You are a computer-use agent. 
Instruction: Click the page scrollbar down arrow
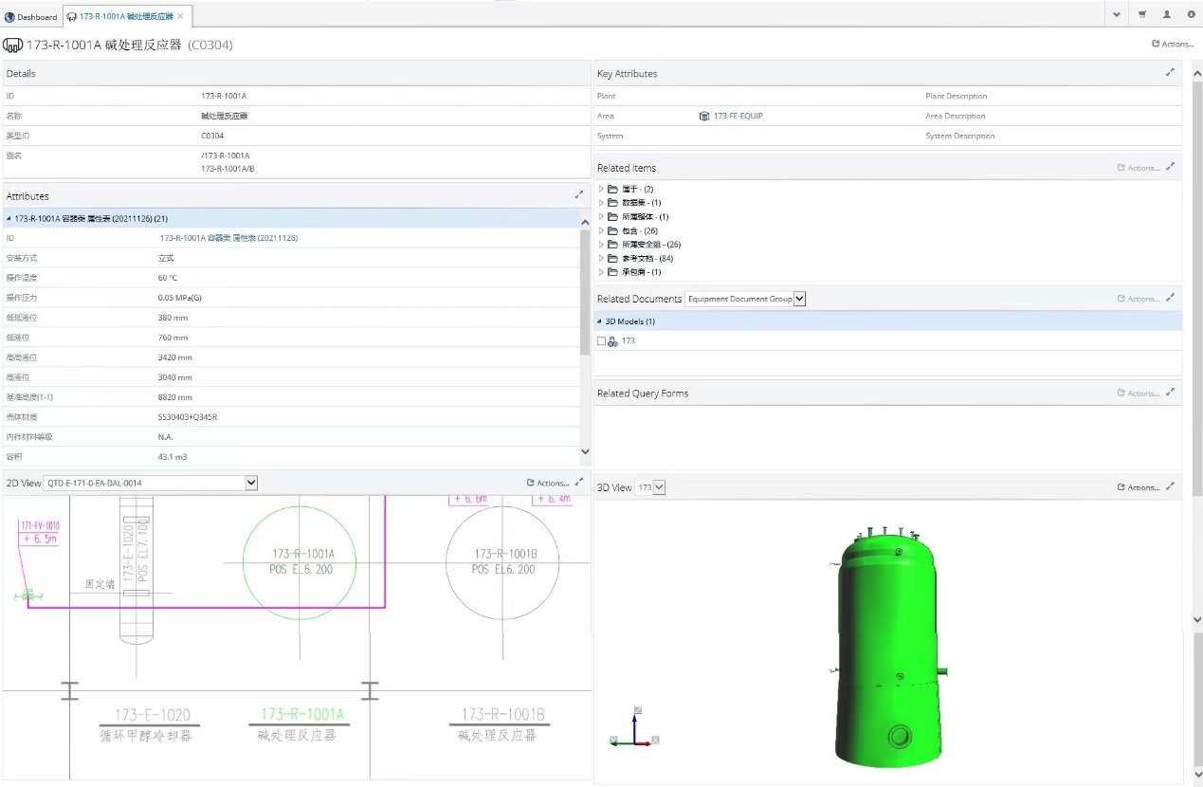[x=1197, y=619]
